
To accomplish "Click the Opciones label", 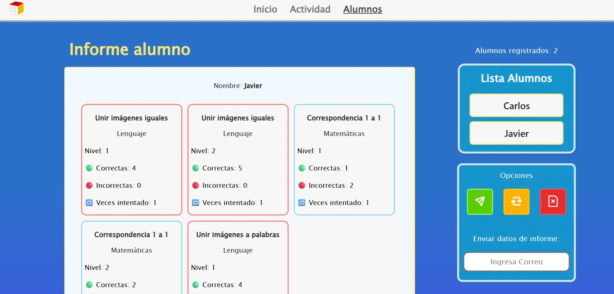I will click(516, 175).
